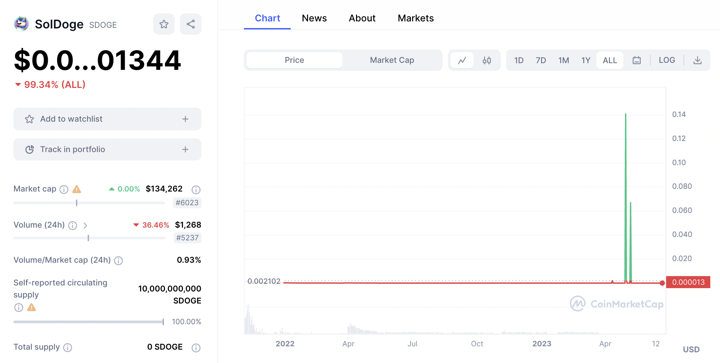Viewport: 720px width, 363px height.
Task: Click Volume/Market cap (24h) info icon
Action: tap(118, 261)
